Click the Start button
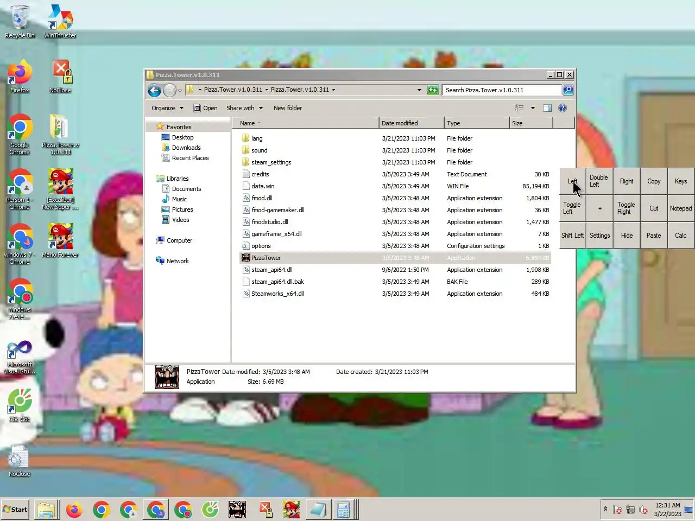This screenshot has width=695, height=521. pos(15,510)
